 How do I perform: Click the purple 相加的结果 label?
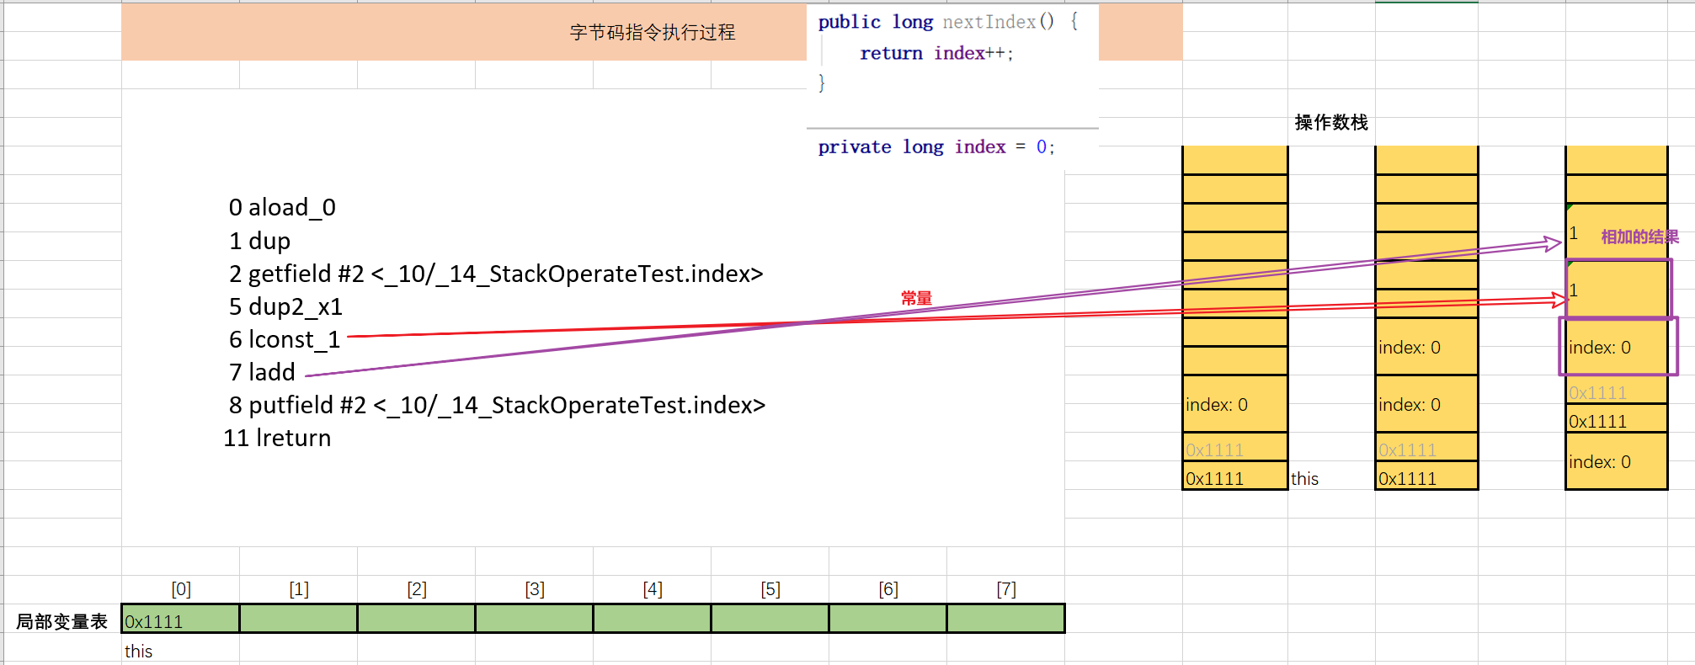pos(1639,237)
